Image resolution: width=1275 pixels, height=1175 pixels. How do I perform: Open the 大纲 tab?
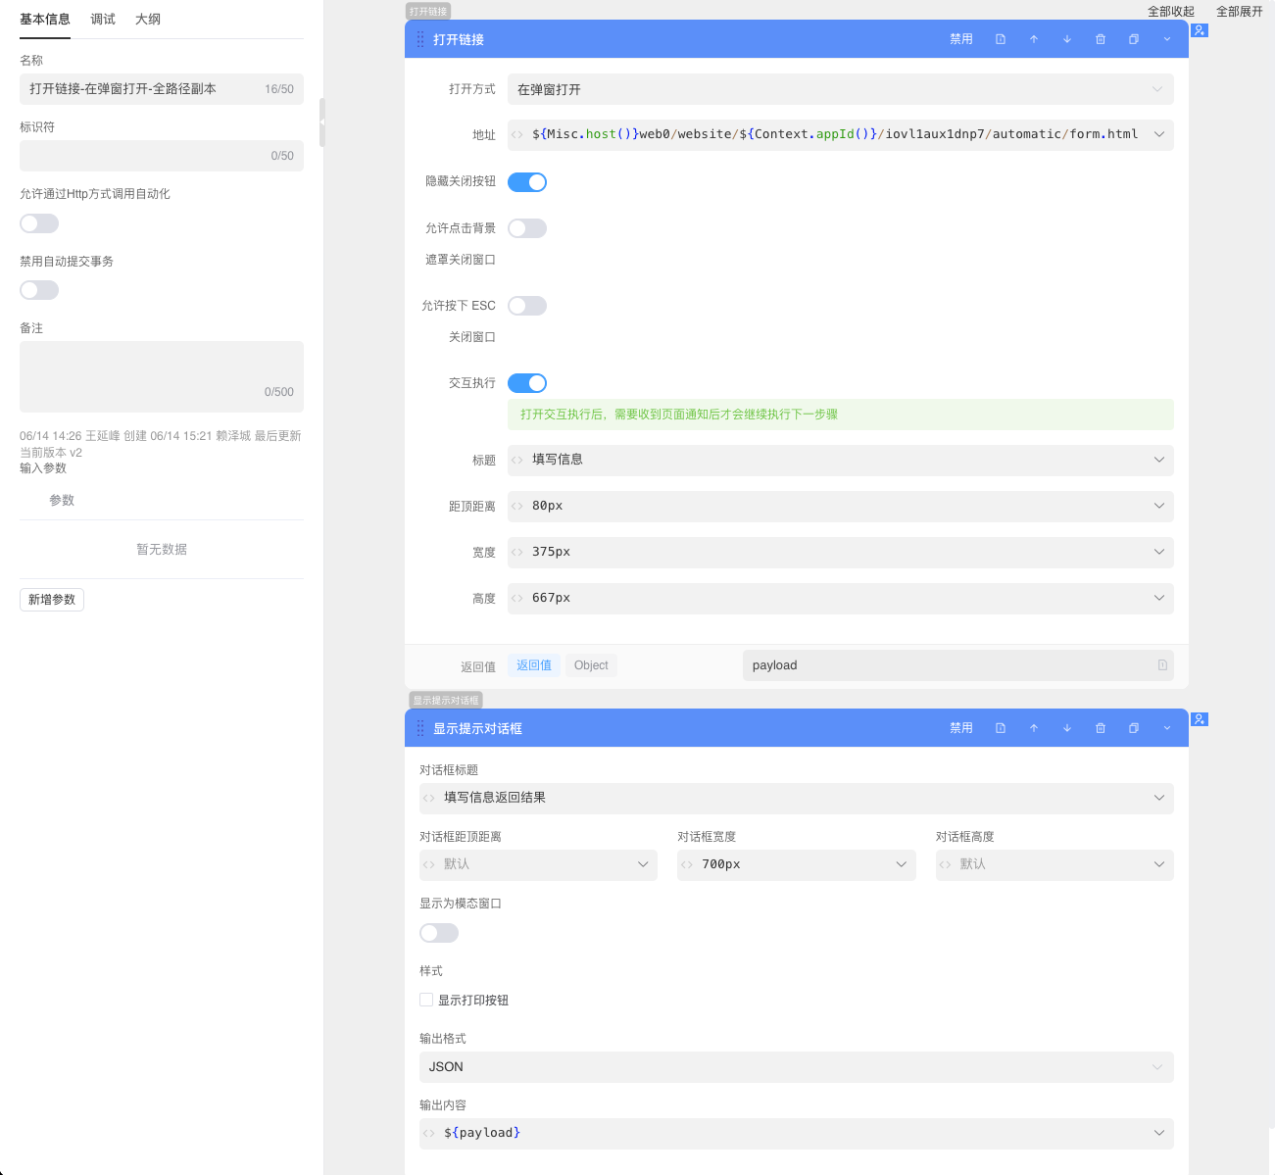point(148,20)
